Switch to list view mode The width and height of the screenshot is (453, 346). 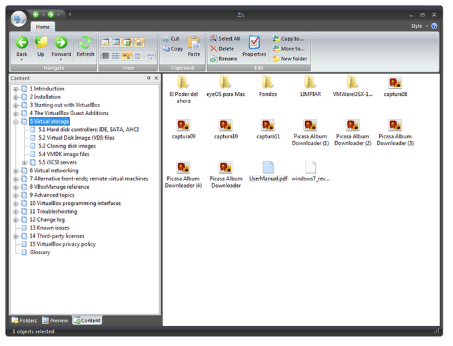pos(116,55)
